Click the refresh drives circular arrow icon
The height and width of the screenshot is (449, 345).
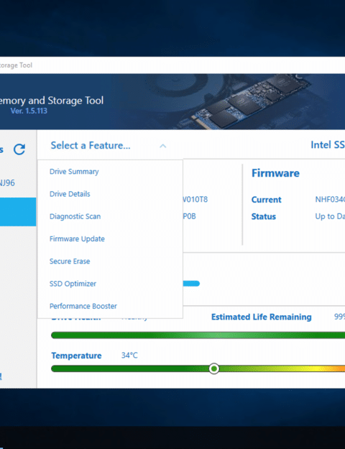pyautogui.click(x=19, y=149)
